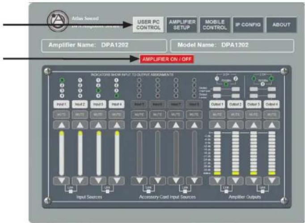
Task: Click the down arrow under Input 5 fader
Action: coord(139,181)
